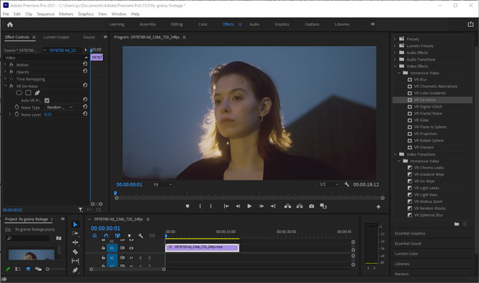Show more workspaces overflow chevrons
Image resolution: width=479 pixels, height=283 pixels.
click(x=373, y=24)
